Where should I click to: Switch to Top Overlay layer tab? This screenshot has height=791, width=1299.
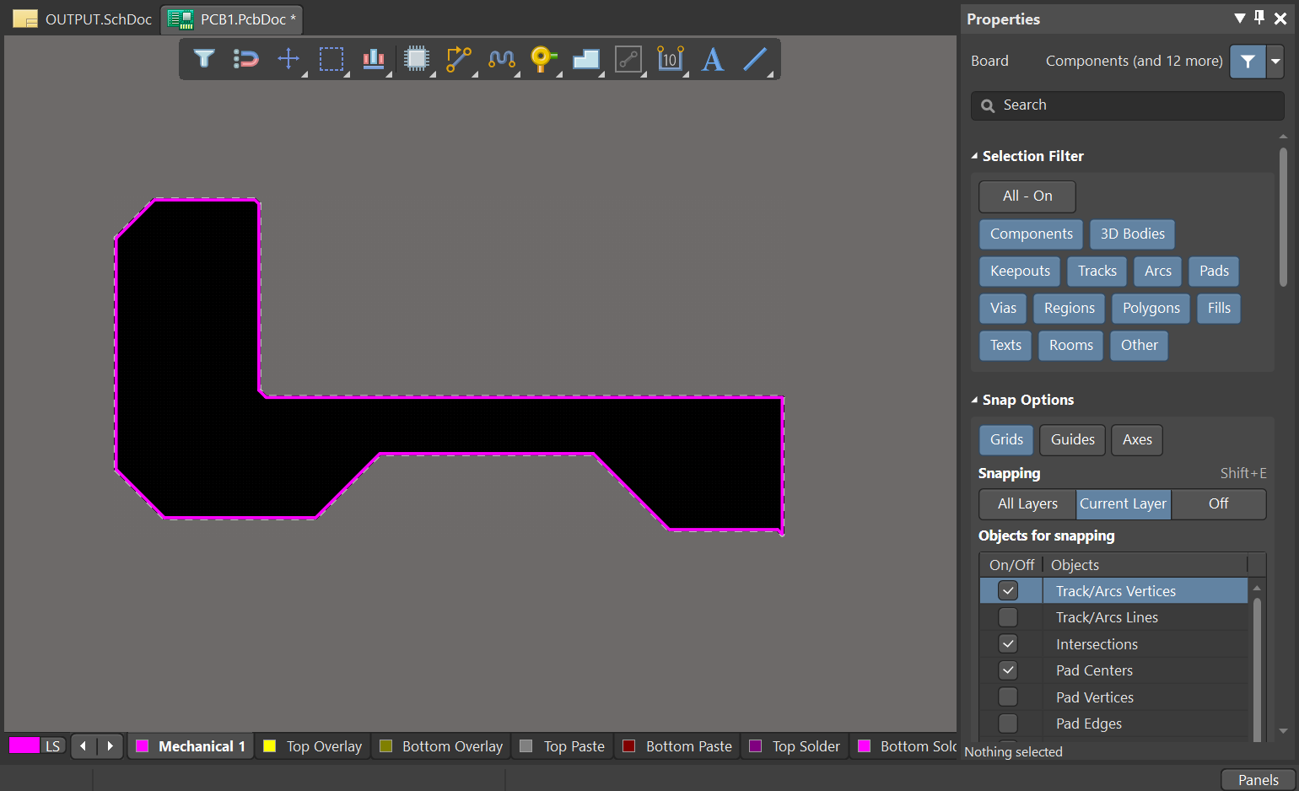[x=313, y=746]
